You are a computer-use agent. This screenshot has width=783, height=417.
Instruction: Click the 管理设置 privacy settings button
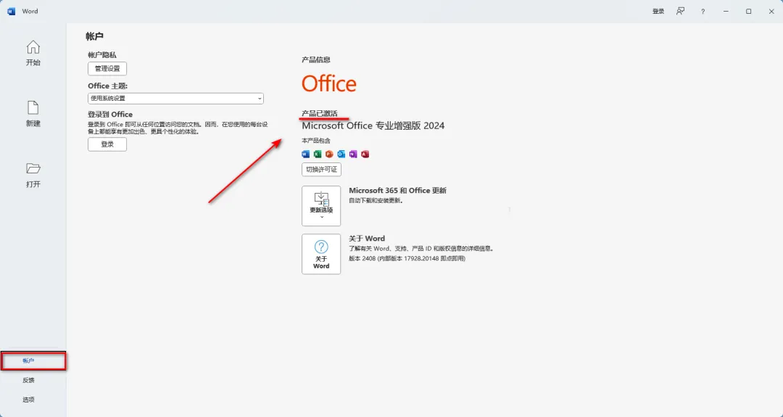pyautogui.click(x=107, y=68)
